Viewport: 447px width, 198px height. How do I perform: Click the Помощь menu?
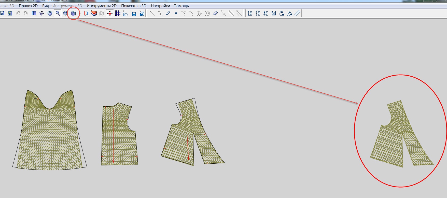[181, 6]
